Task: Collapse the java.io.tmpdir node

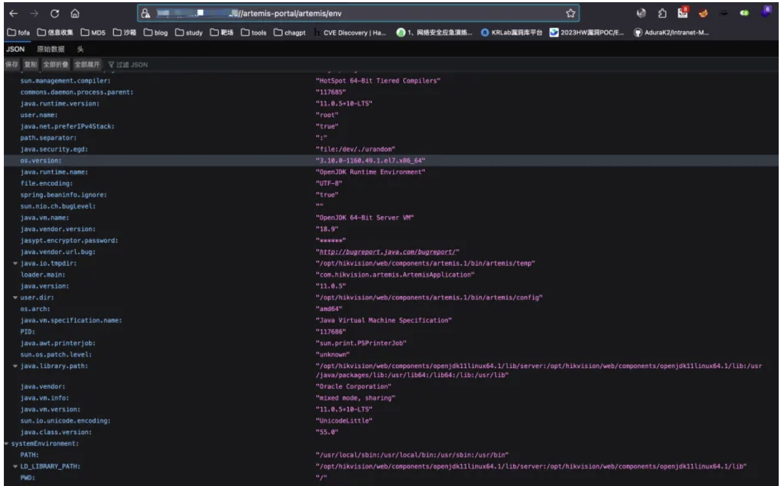Action: pos(15,263)
